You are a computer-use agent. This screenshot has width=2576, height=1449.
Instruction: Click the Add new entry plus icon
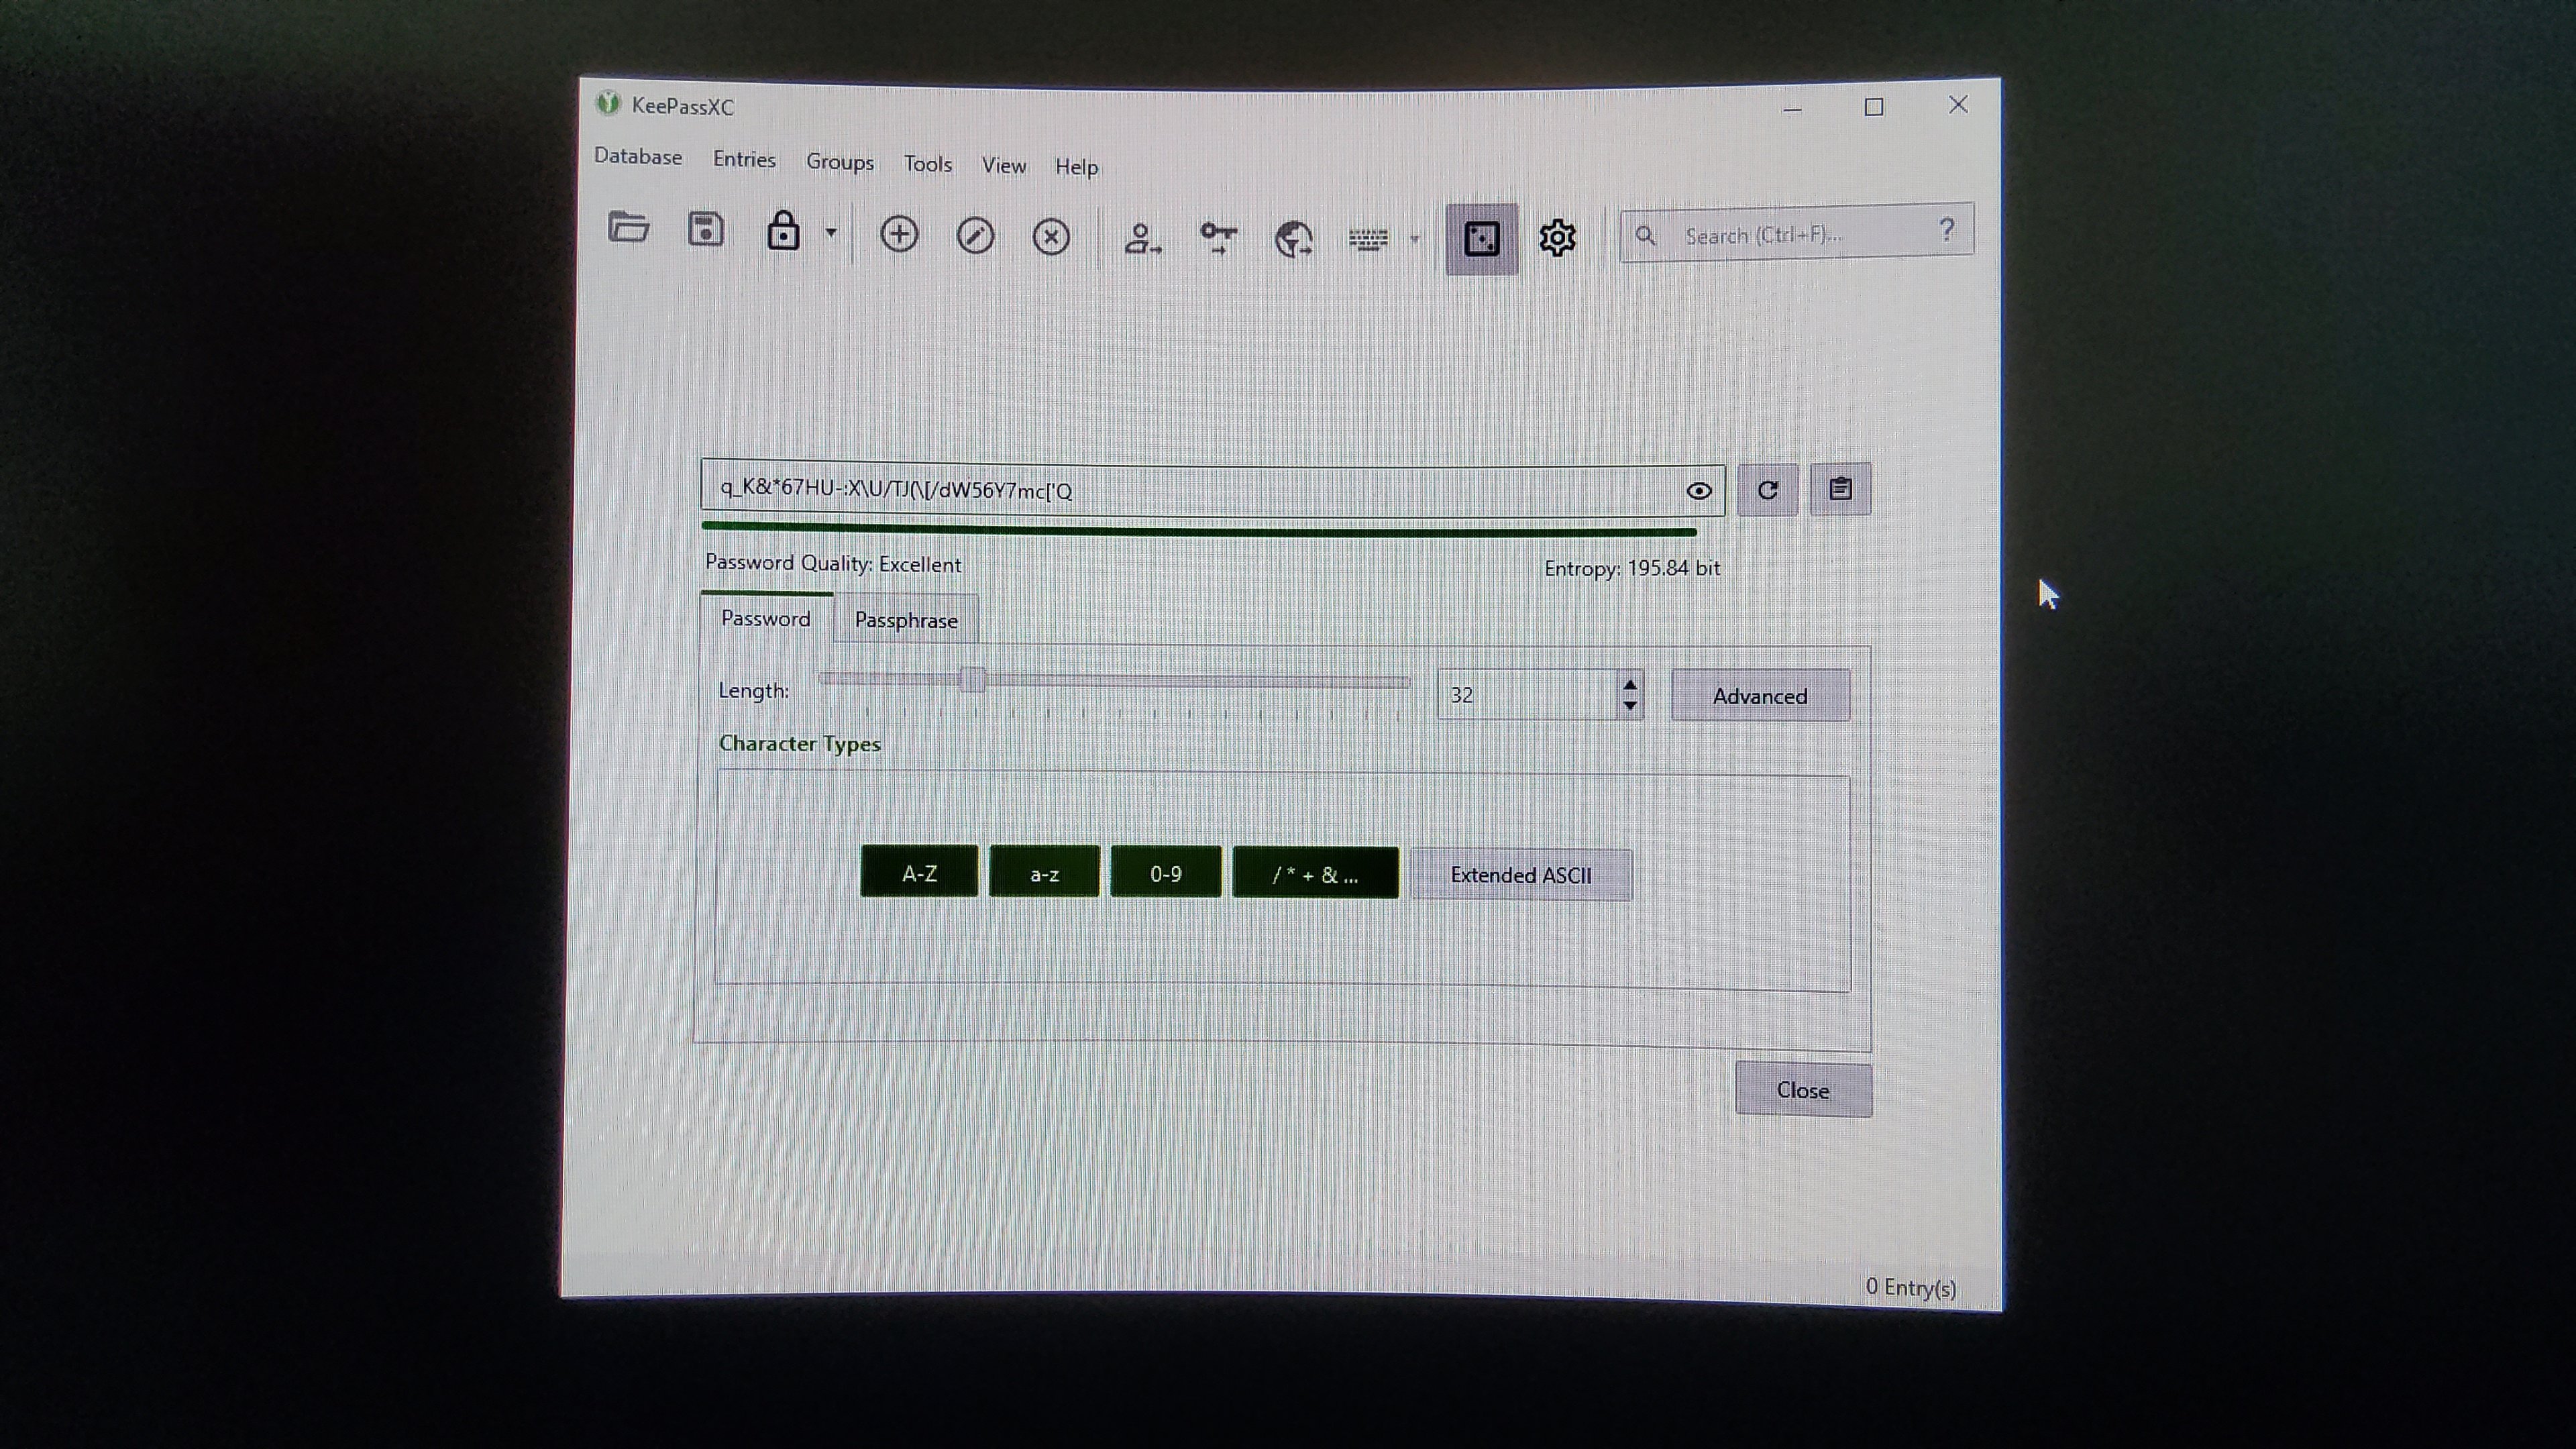click(899, 235)
